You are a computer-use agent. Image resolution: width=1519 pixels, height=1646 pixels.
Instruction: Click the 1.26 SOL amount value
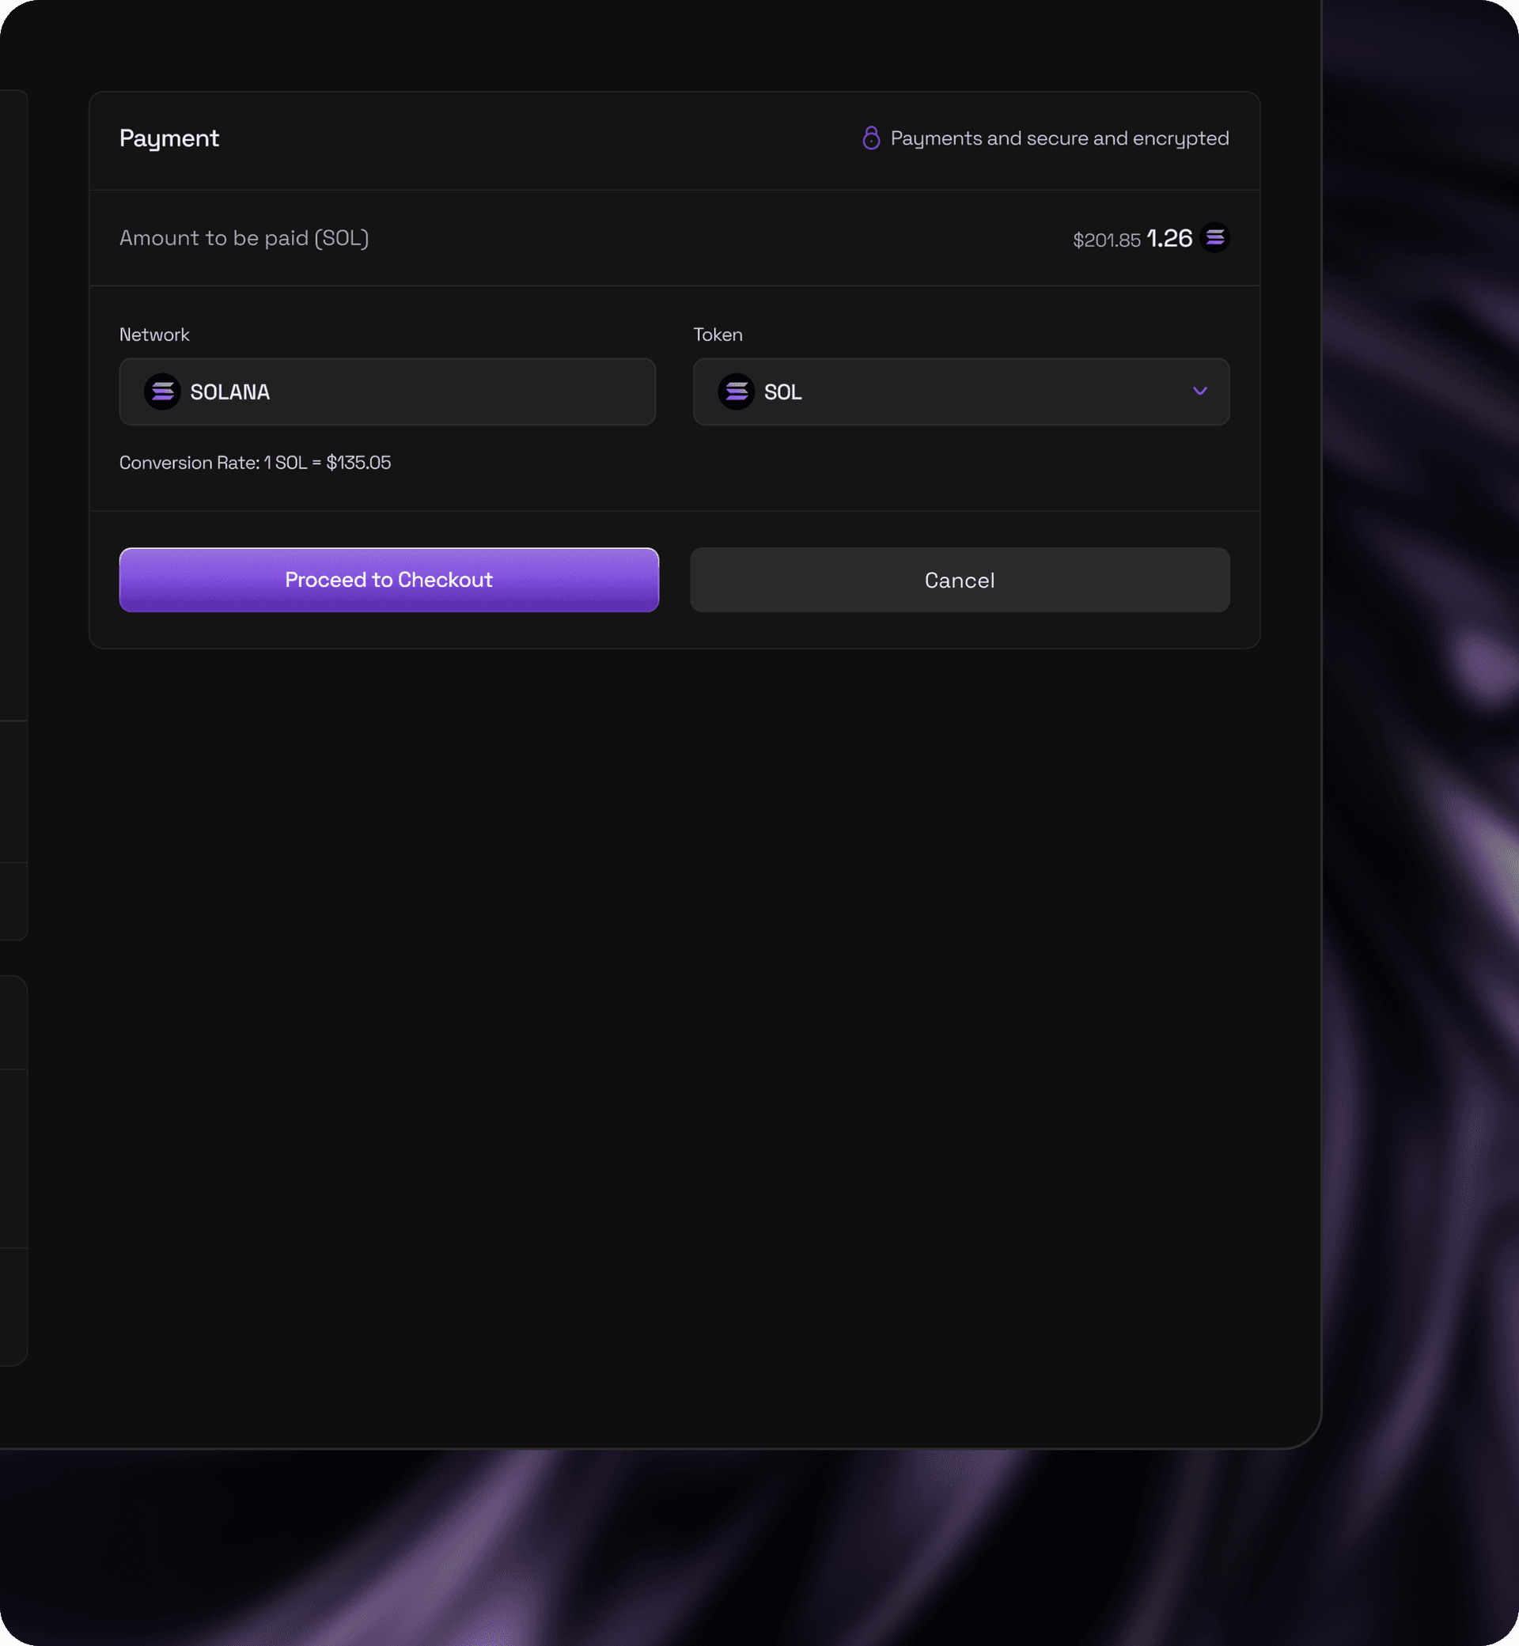1168,238
